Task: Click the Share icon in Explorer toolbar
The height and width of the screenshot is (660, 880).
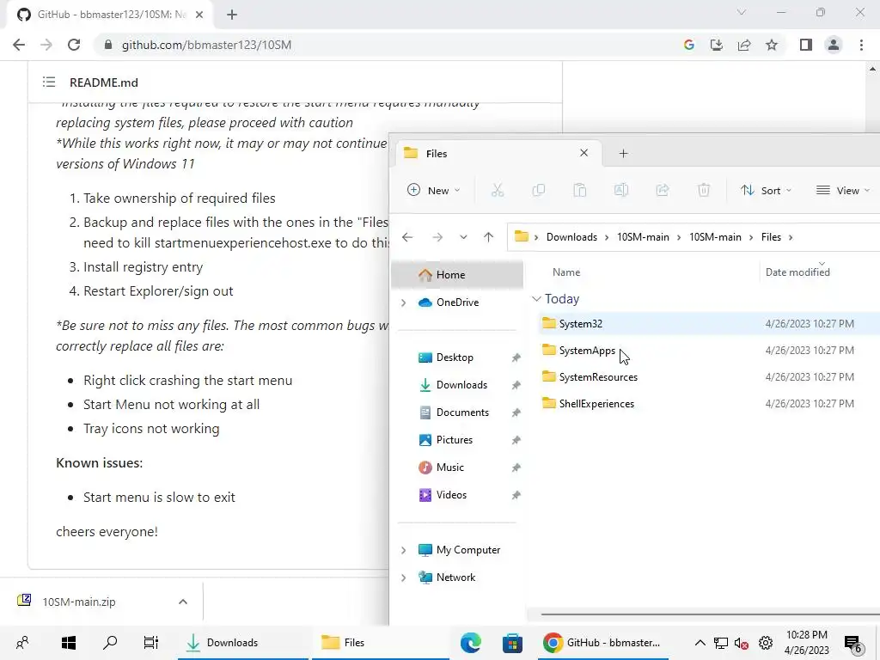Action: click(663, 190)
